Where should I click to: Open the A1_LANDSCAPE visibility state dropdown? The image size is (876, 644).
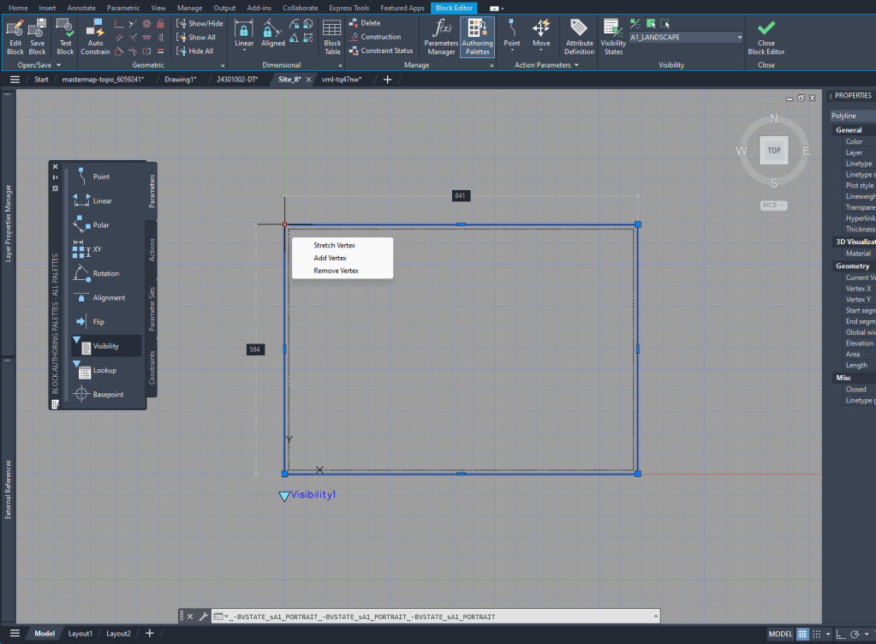pos(739,38)
